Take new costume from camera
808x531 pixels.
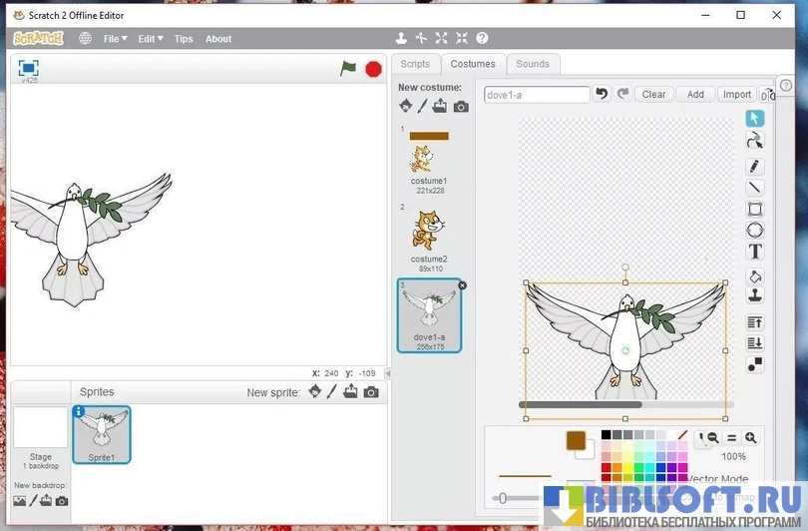pos(461,107)
